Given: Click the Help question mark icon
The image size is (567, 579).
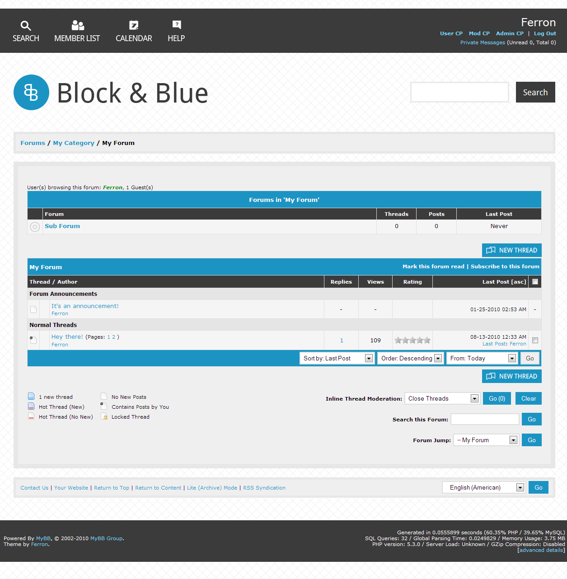Looking at the screenshot, I should point(177,25).
